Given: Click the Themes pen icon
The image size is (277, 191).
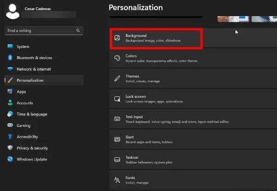Looking at the screenshot, I should [117, 78].
